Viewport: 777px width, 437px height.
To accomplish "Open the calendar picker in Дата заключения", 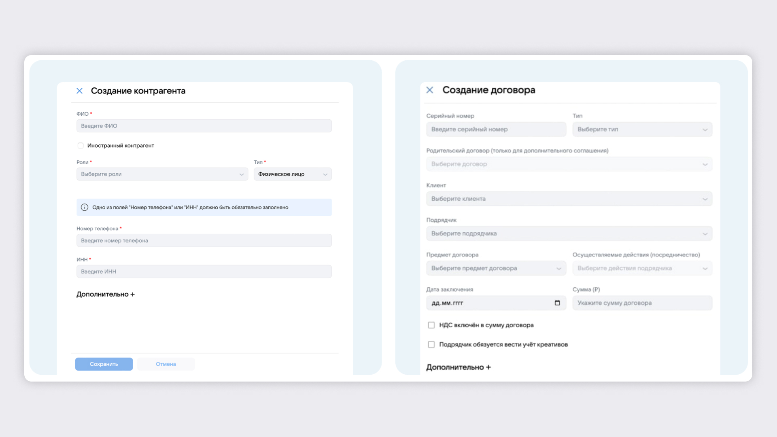I will point(557,303).
